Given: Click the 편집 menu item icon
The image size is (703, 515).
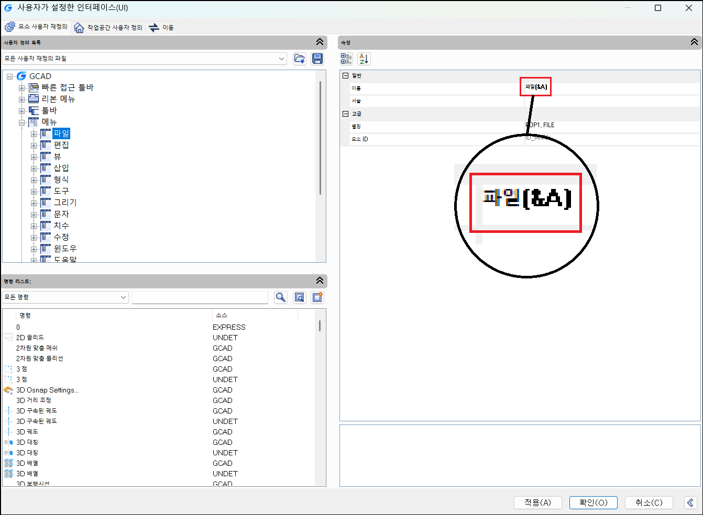Looking at the screenshot, I should pyautogui.click(x=46, y=145).
